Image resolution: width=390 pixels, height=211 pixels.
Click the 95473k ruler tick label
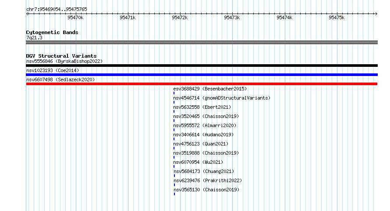tap(232, 17)
